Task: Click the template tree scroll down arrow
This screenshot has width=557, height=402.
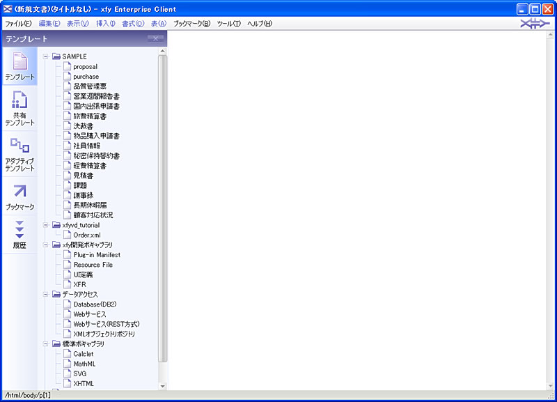Action: click(163, 386)
